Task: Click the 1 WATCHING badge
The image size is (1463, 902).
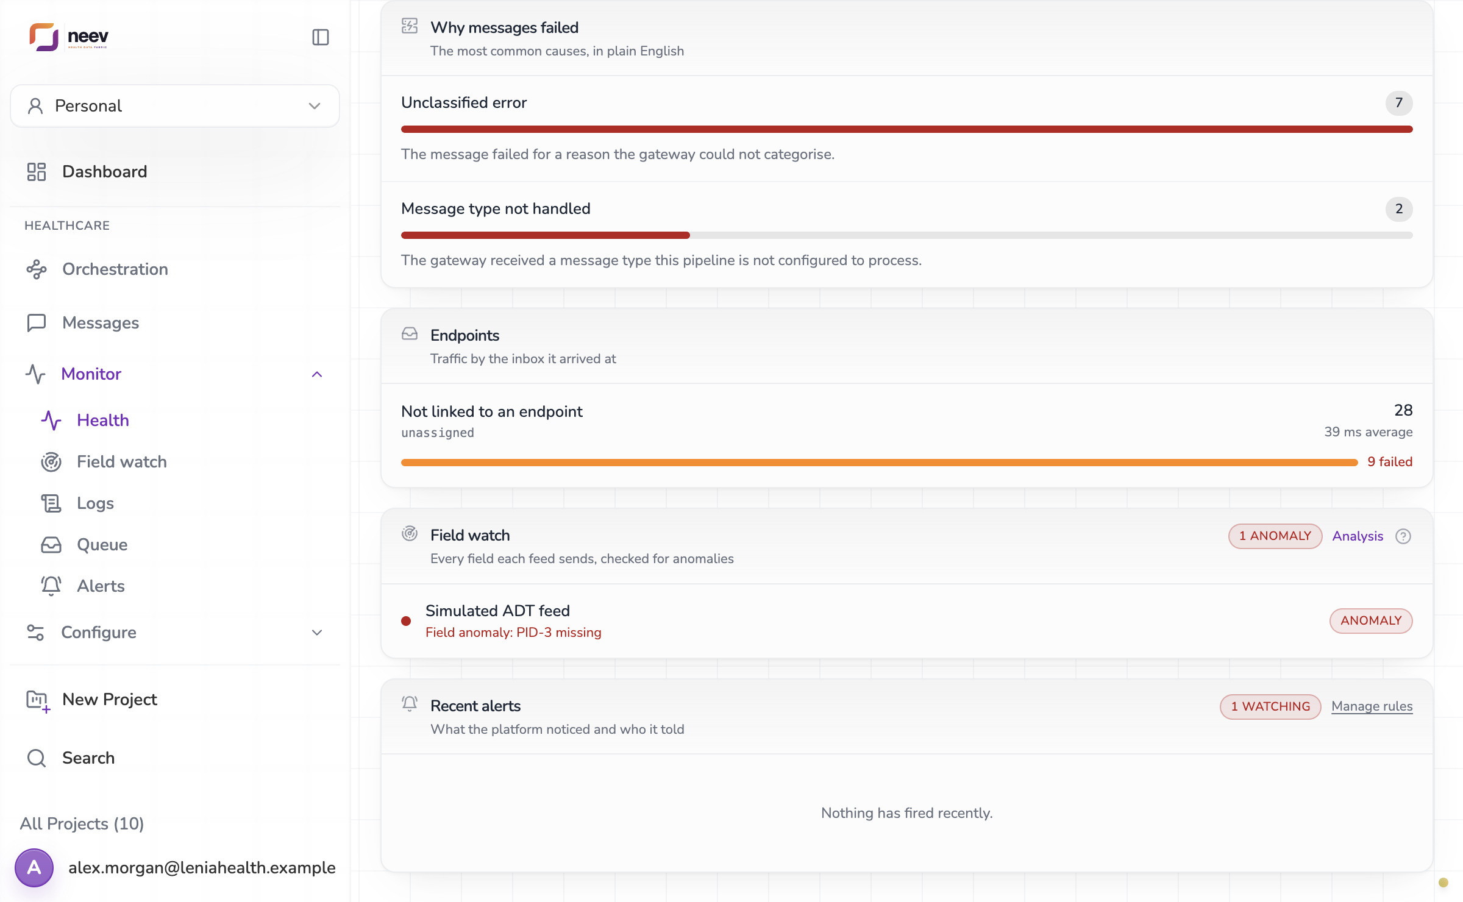Action: [1270, 707]
